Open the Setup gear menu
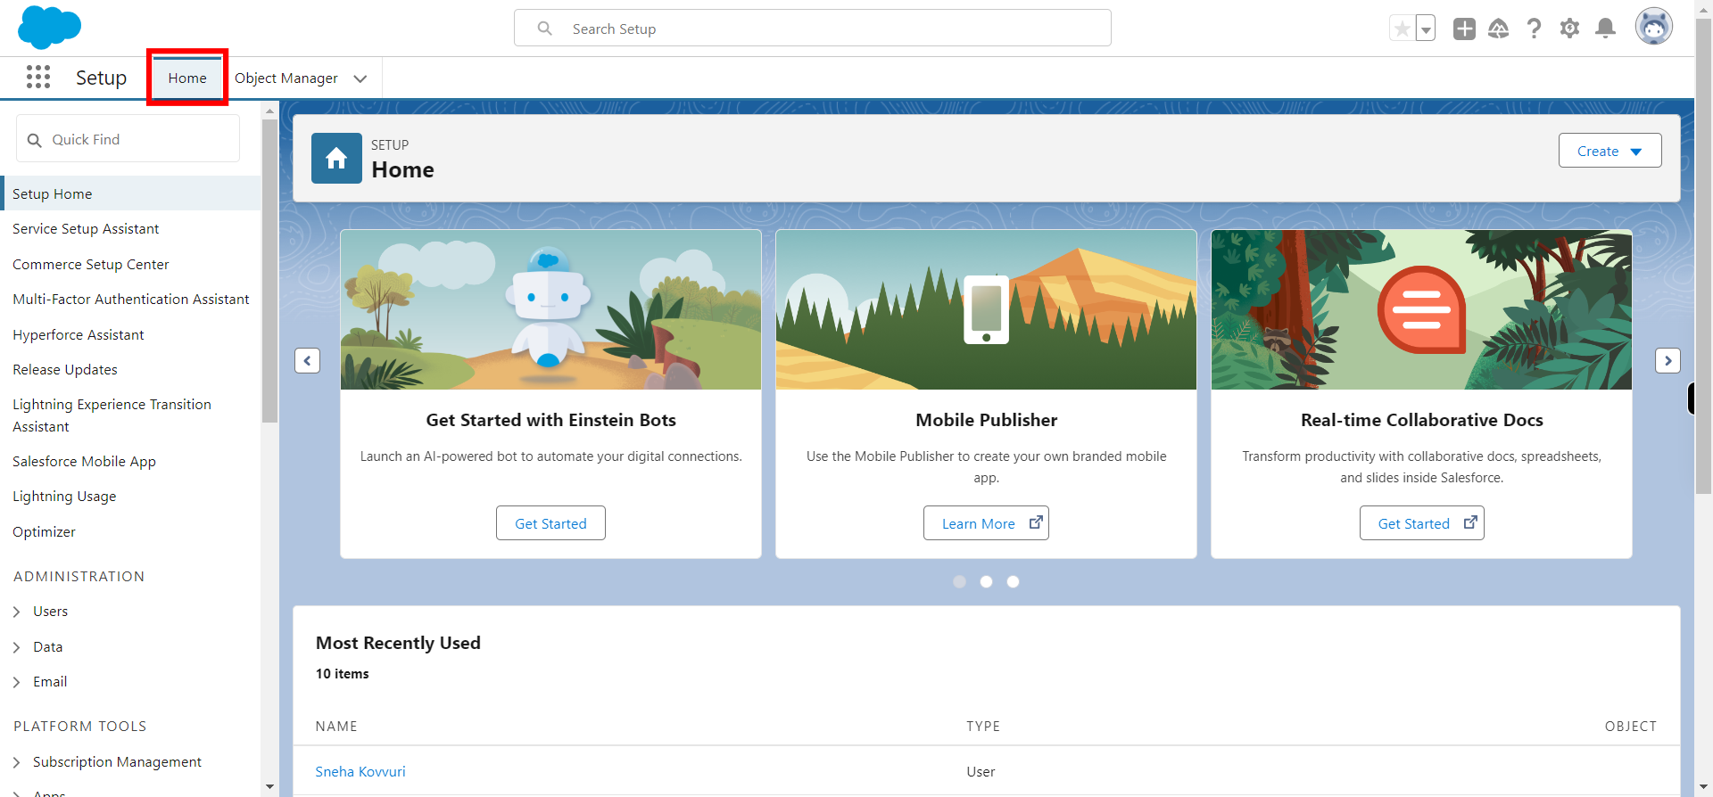The image size is (1713, 797). (1569, 29)
